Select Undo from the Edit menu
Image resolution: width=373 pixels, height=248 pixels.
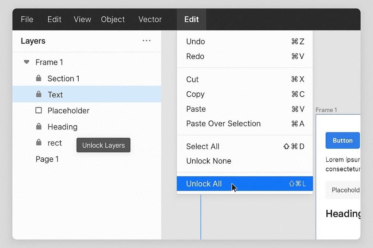click(196, 41)
